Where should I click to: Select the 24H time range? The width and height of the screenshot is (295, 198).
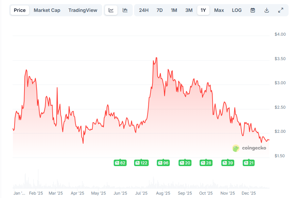144,10
